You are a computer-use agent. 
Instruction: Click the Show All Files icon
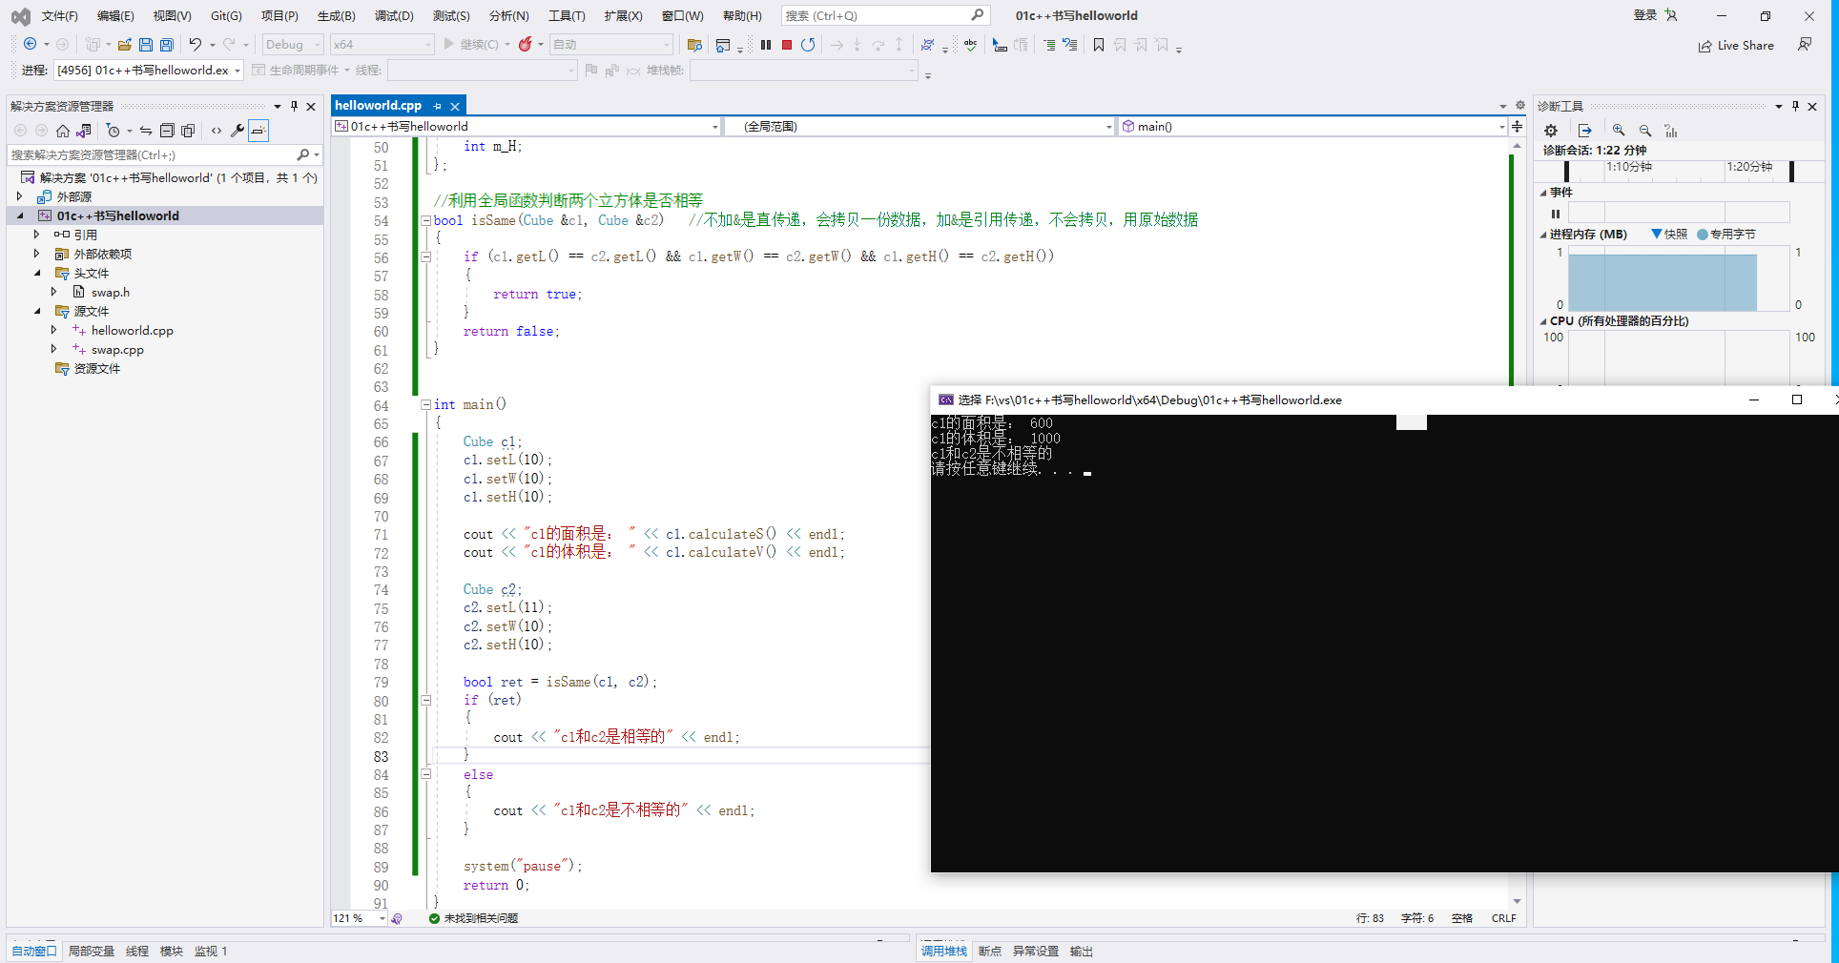click(x=188, y=131)
